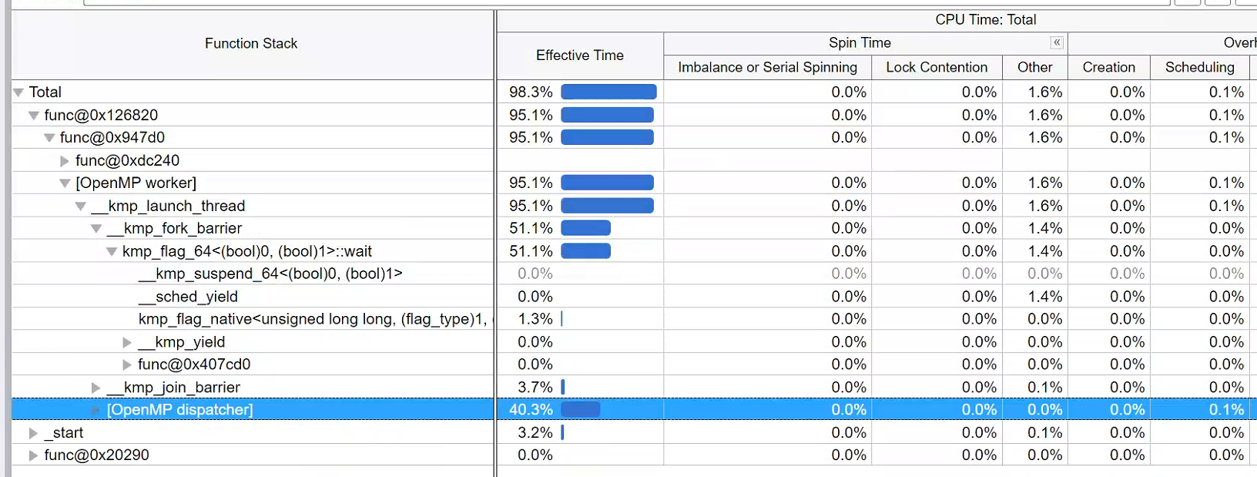Collapse the Spin Time column group
Screen dimensions: 1257x477
(1057, 43)
